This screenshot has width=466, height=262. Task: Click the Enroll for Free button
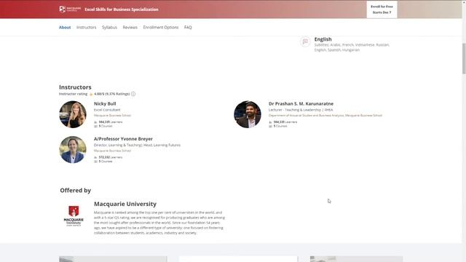click(382, 9)
